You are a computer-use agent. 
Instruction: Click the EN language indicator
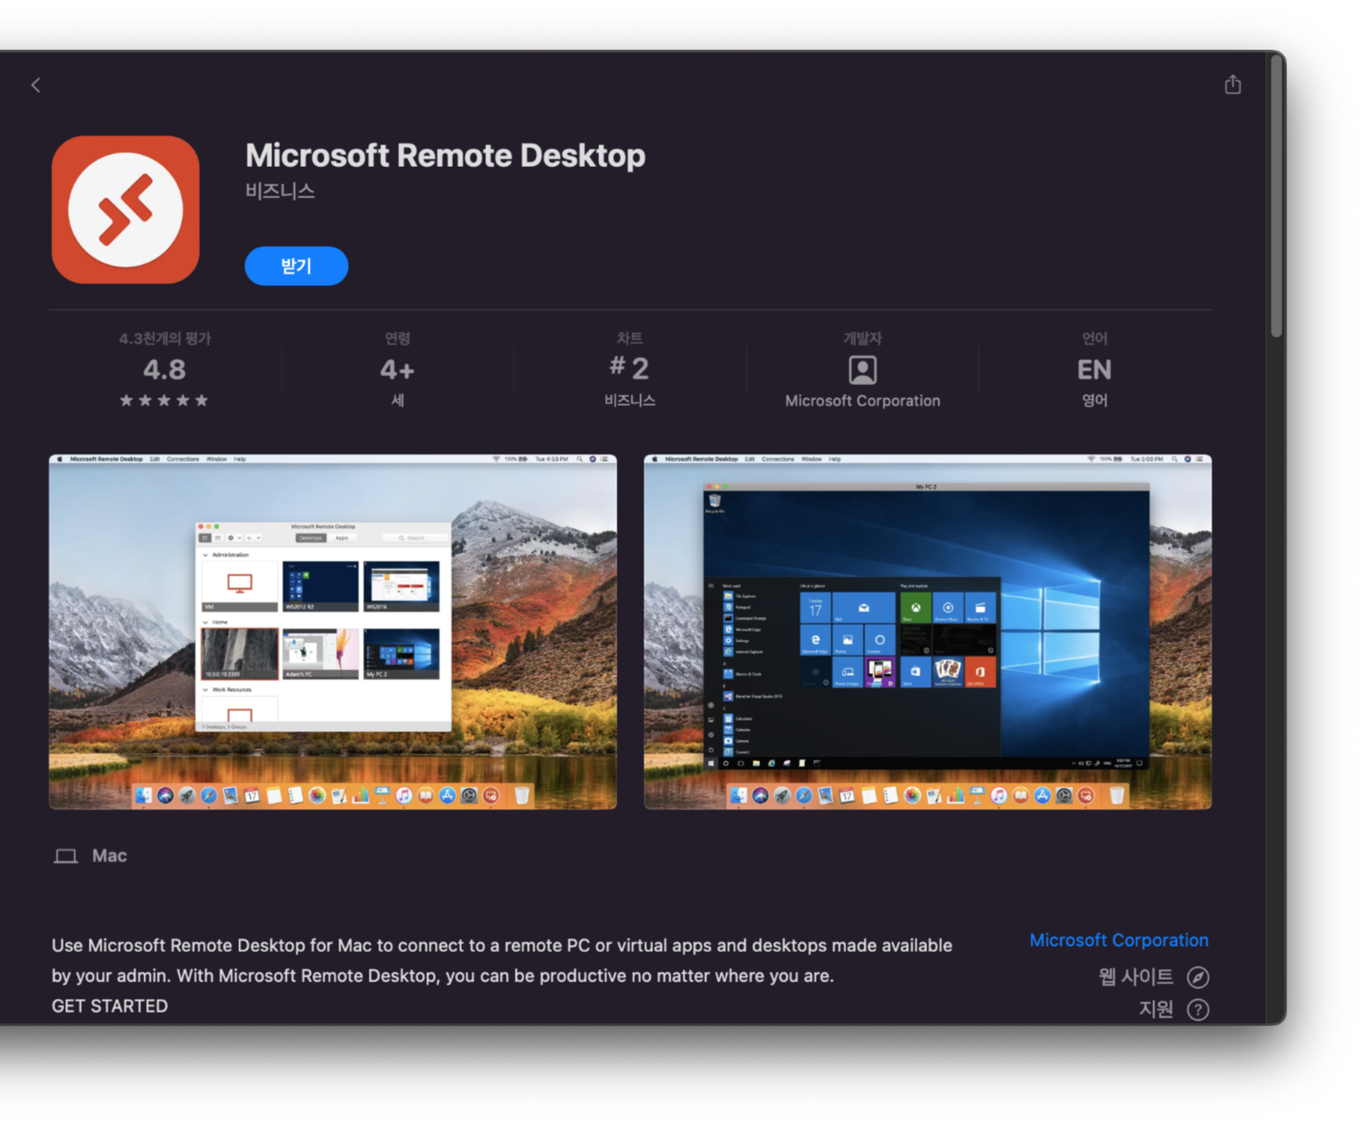pos(1094,370)
